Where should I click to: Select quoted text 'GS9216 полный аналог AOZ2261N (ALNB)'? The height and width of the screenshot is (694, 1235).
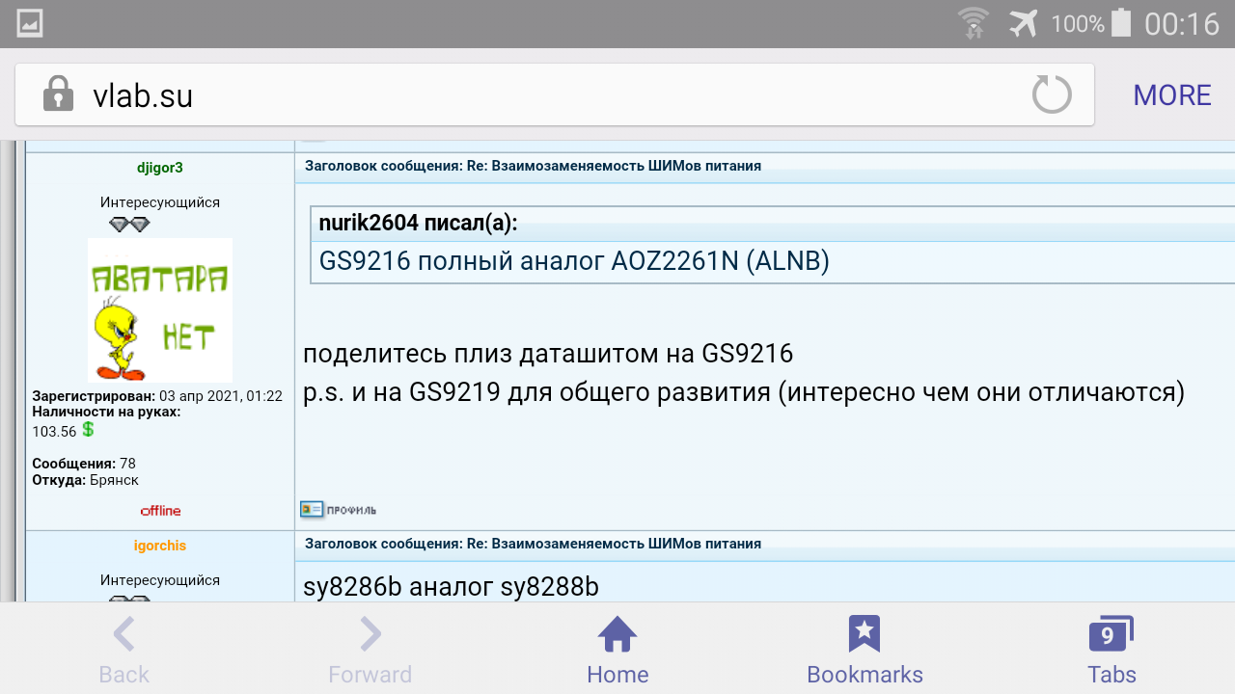[574, 261]
